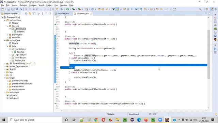218x123 pixels.
Task: Click the Windows search box
Action: (35, 120)
